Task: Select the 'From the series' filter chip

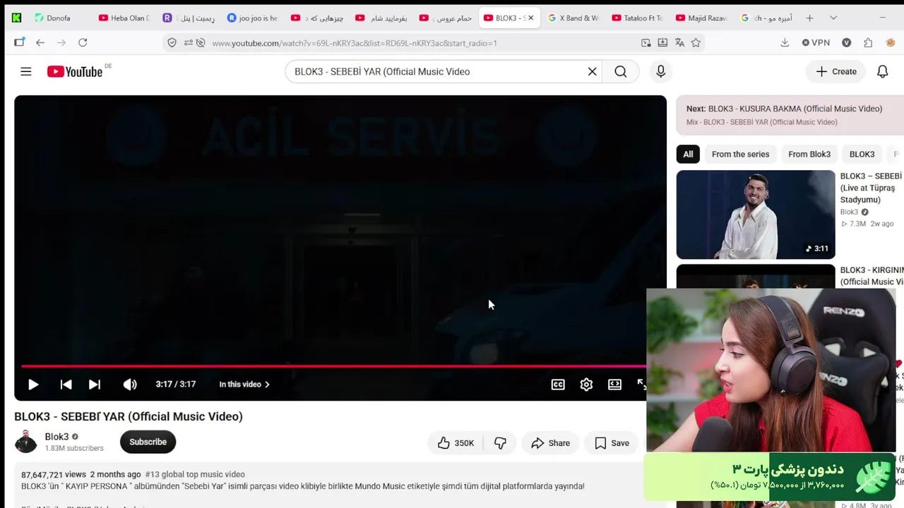Action: point(740,155)
